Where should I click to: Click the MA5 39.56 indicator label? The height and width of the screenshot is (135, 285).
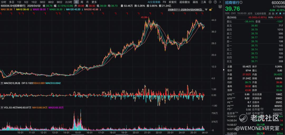7,9
